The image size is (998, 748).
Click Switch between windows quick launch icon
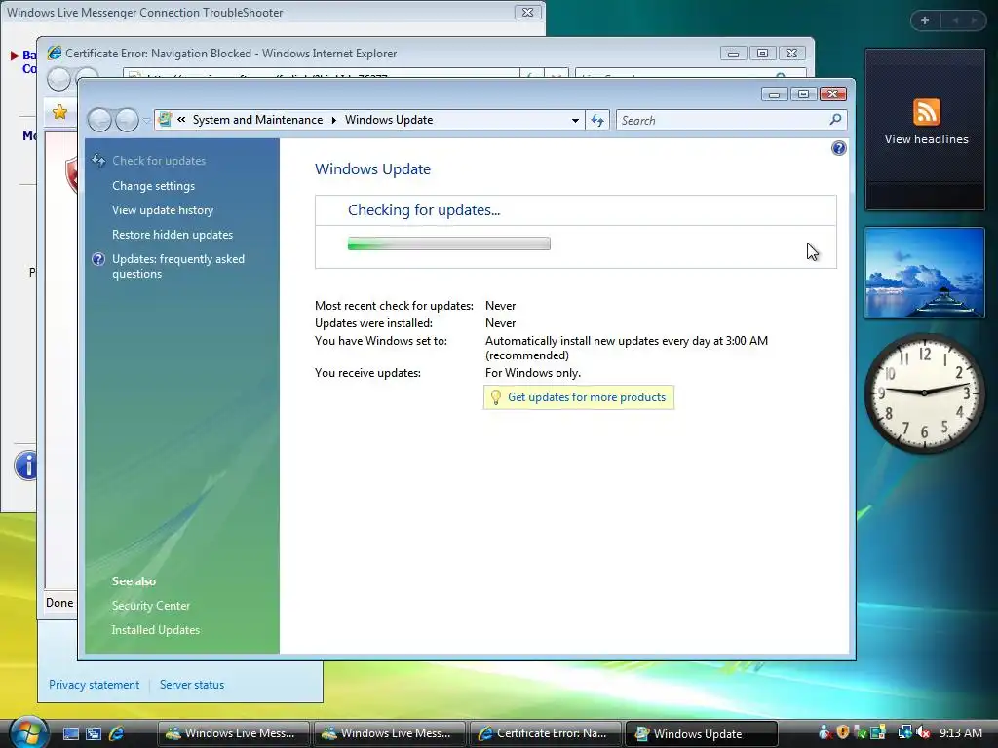pos(94,733)
